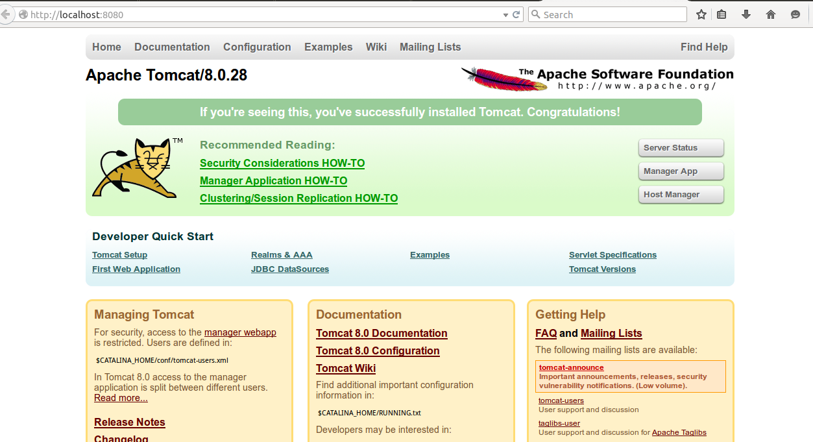The image size is (813, 442).
Task: Open the Servlet Specifications link
Action: (613, 255)
